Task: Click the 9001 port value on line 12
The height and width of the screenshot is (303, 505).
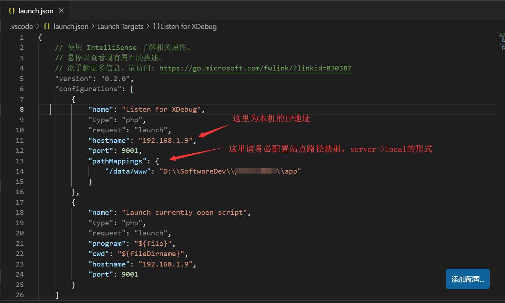Action: [130, 150]
